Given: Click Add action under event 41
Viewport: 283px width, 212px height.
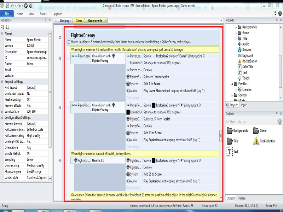Looking at the screenshot, I should [133, 98].
